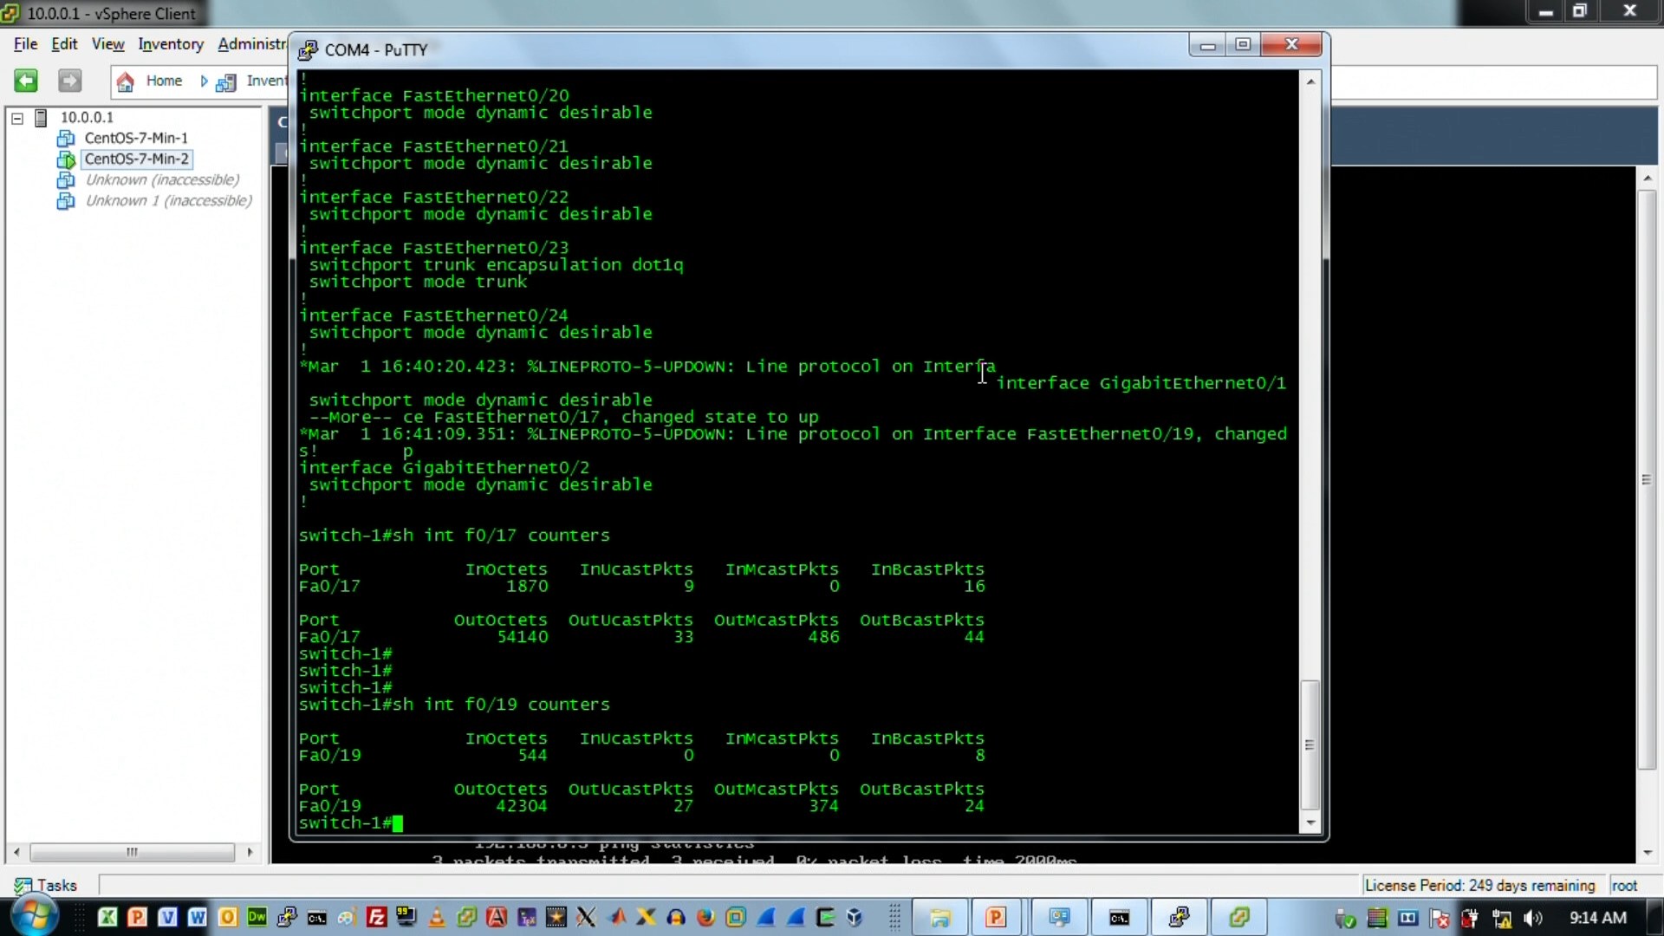Open the Action Center flag tray icon
1664x936 pixels.
click(1440, 918)
